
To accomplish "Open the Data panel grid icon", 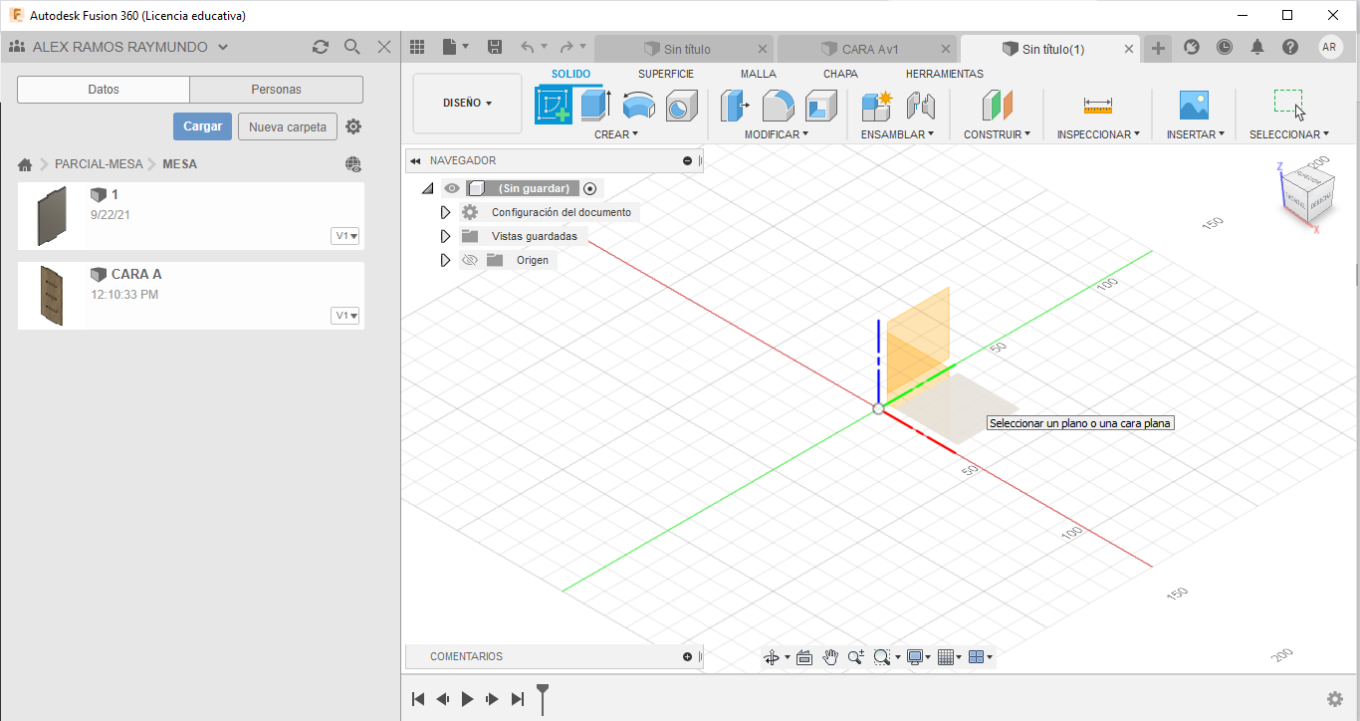I will [417, 47].
